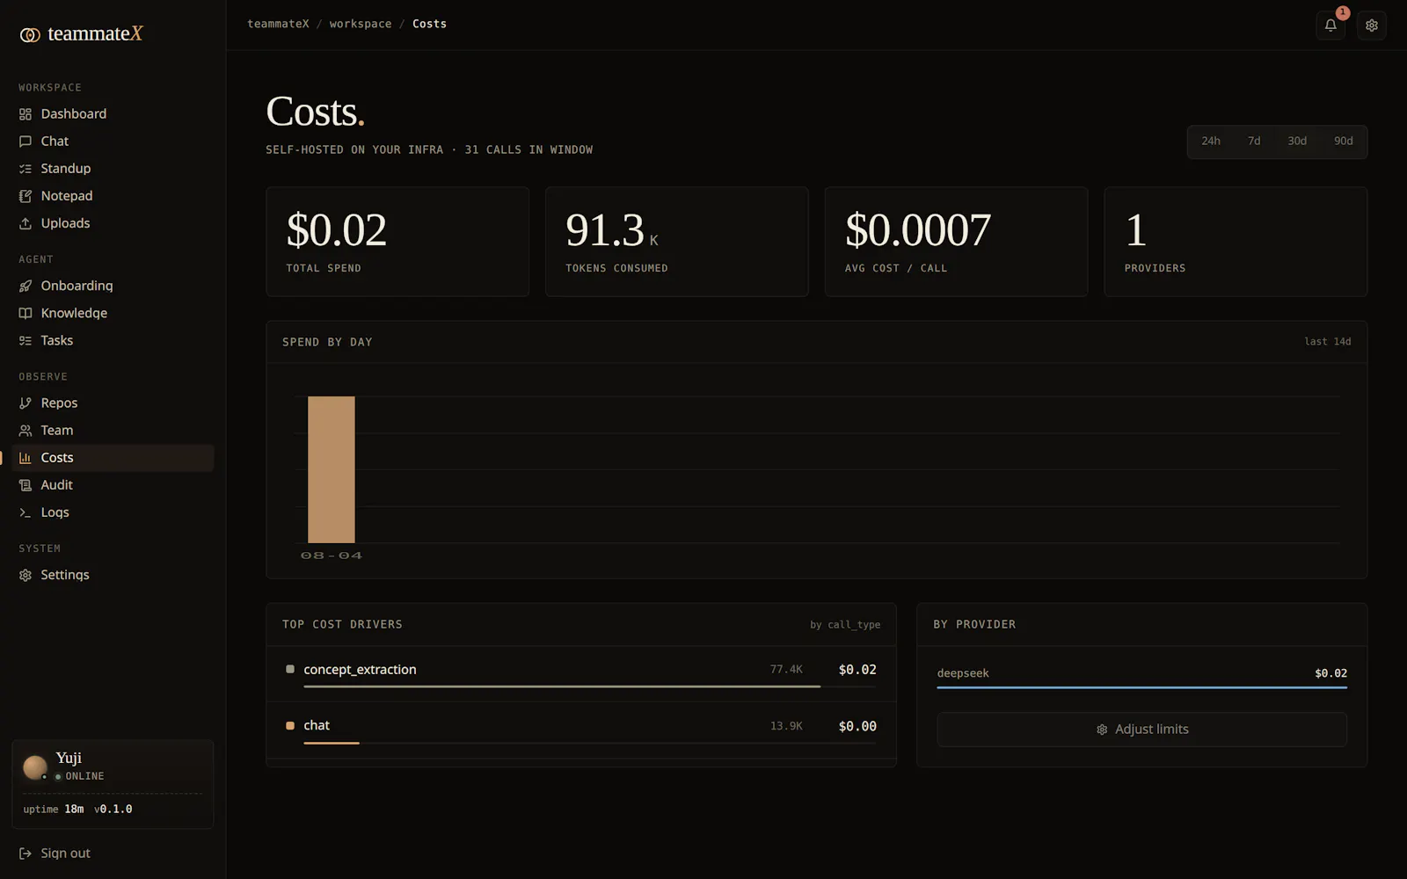
Task: Click the Providers count card
Action: [x=1236, y=242]
